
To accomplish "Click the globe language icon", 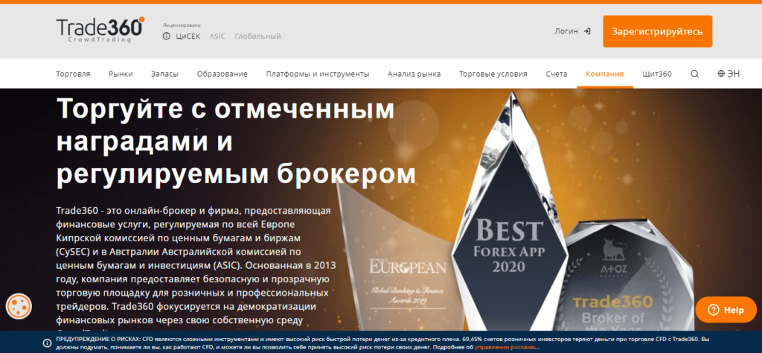I will click(x=720, y=74).
